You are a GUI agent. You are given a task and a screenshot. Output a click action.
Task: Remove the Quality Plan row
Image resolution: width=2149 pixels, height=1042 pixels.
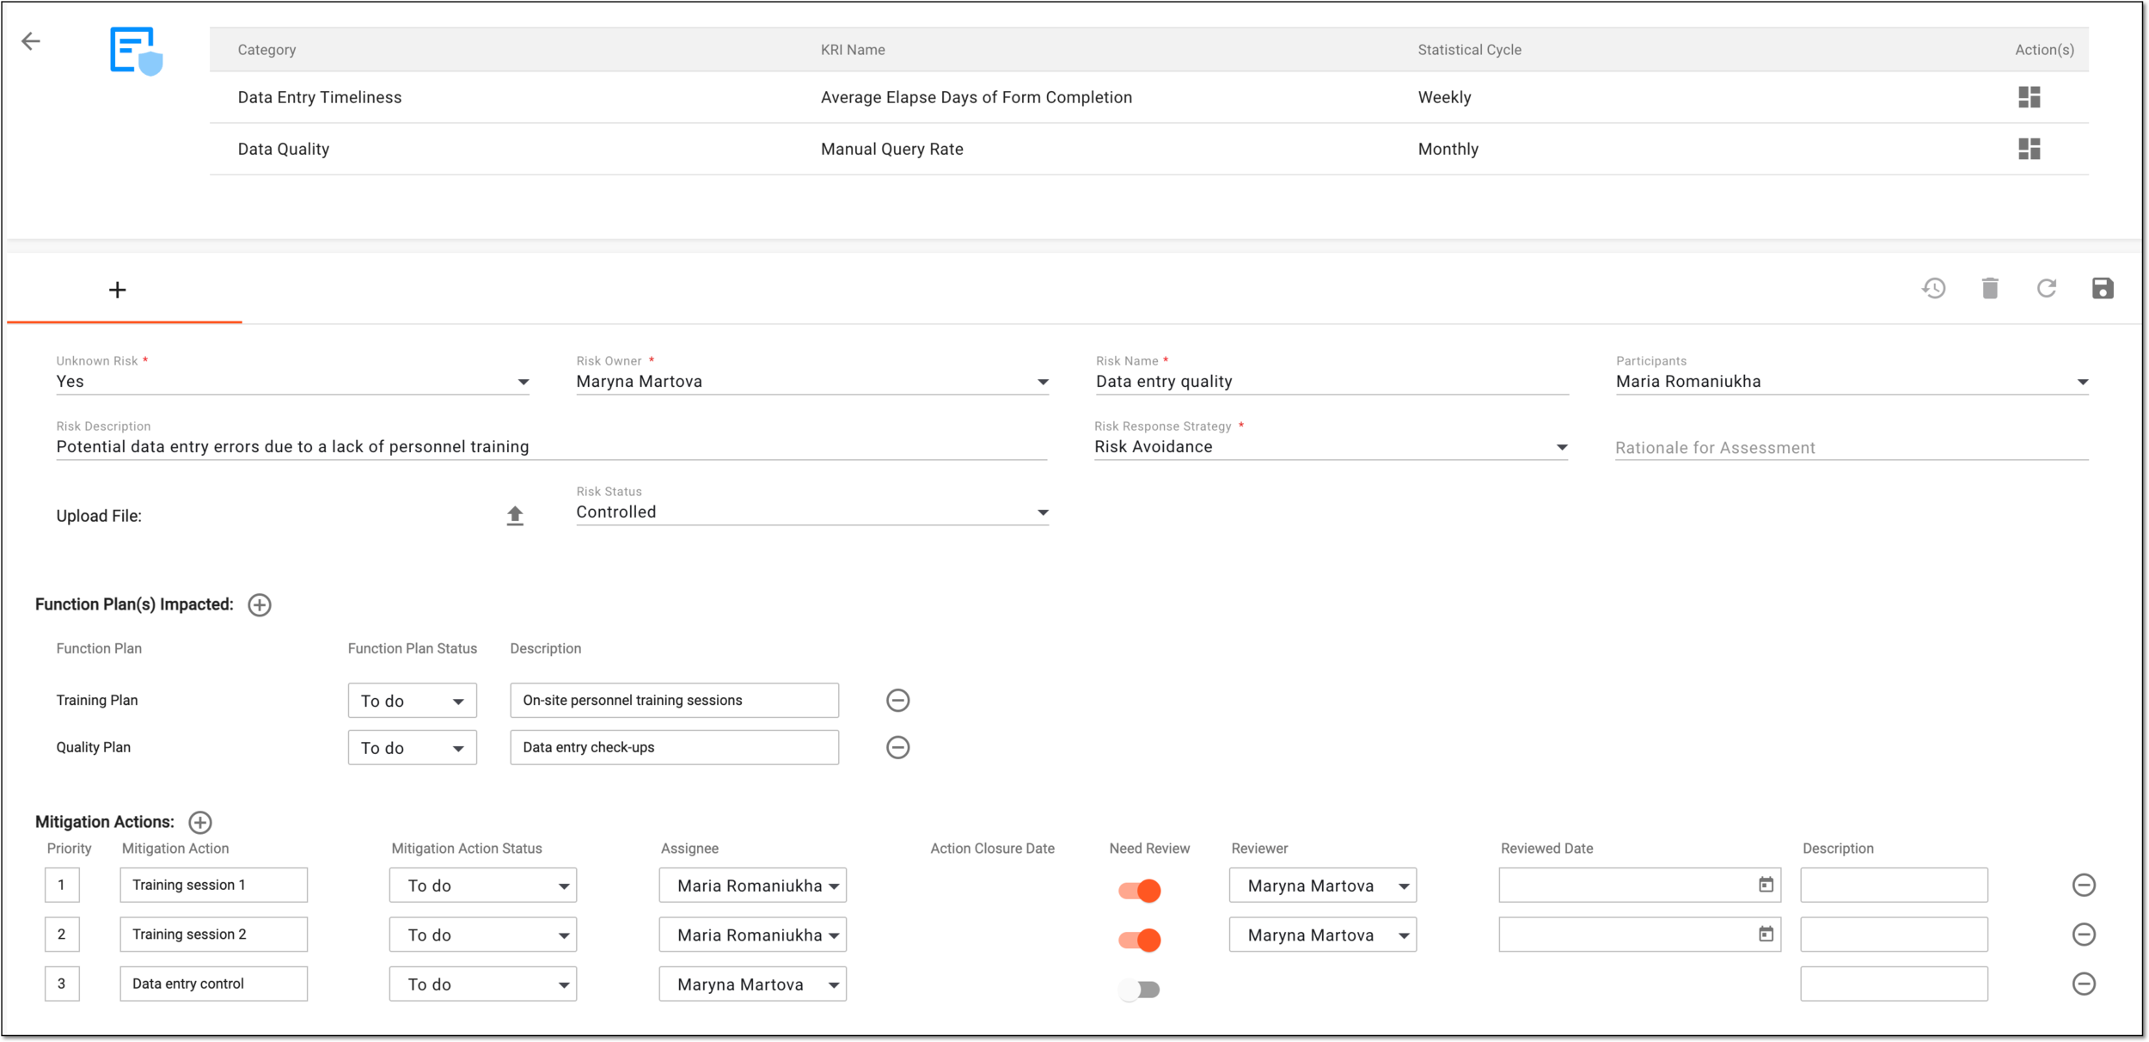(x=897, y=747)
